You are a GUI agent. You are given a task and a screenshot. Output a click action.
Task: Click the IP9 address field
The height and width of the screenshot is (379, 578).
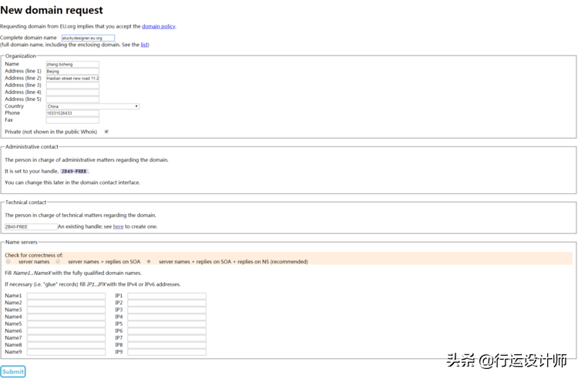point(167,352)
